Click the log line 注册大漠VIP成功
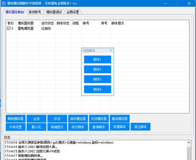This screenshot has height=160, width=196. tap(32, 151)
